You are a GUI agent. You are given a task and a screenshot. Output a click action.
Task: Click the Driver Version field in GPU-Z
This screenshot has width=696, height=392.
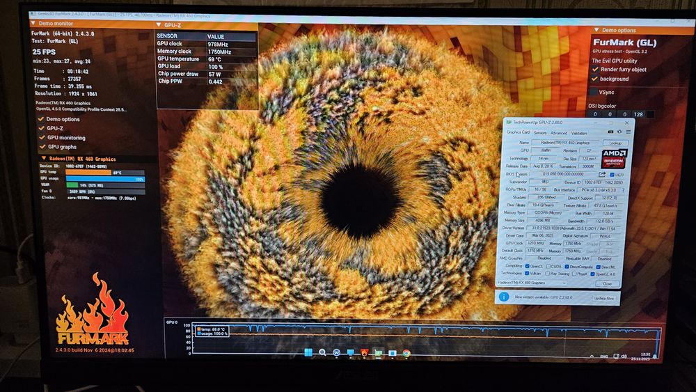tap(574, 228)
